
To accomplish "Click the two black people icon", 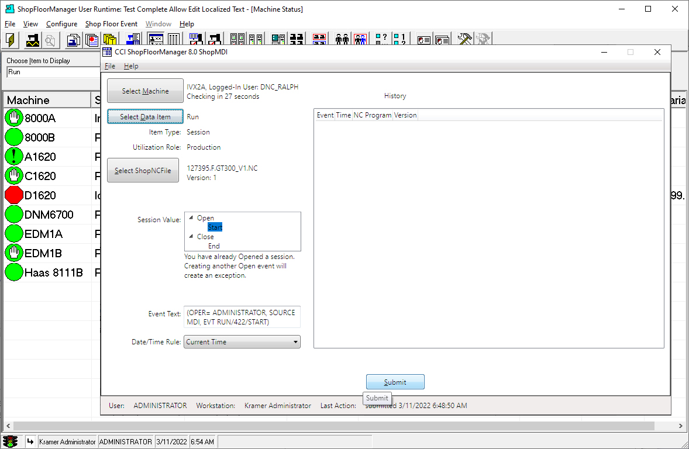I will click(x=342, y=39).
